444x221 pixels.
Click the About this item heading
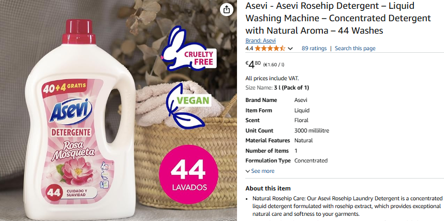click(268, 188)
